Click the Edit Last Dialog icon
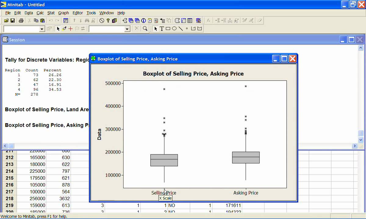This screenshot has height=219, width=366. point(66,20)
